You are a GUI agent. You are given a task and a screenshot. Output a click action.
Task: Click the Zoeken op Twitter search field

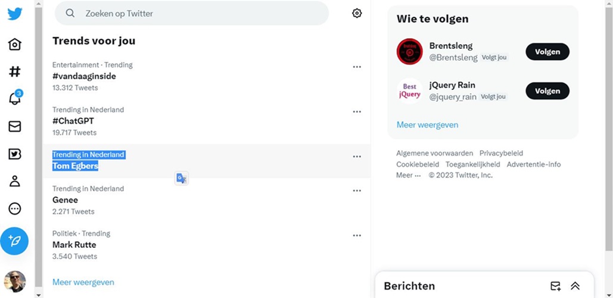[x=192, y=13]
